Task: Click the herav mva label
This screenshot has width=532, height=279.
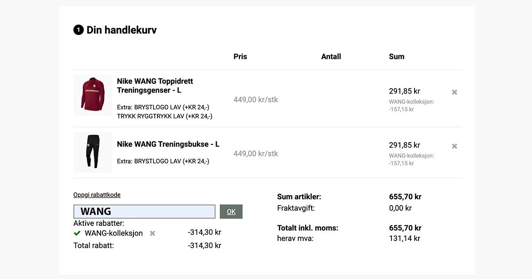Action: point(295,239)
